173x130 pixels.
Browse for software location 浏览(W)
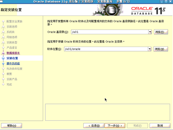[161, 49]
